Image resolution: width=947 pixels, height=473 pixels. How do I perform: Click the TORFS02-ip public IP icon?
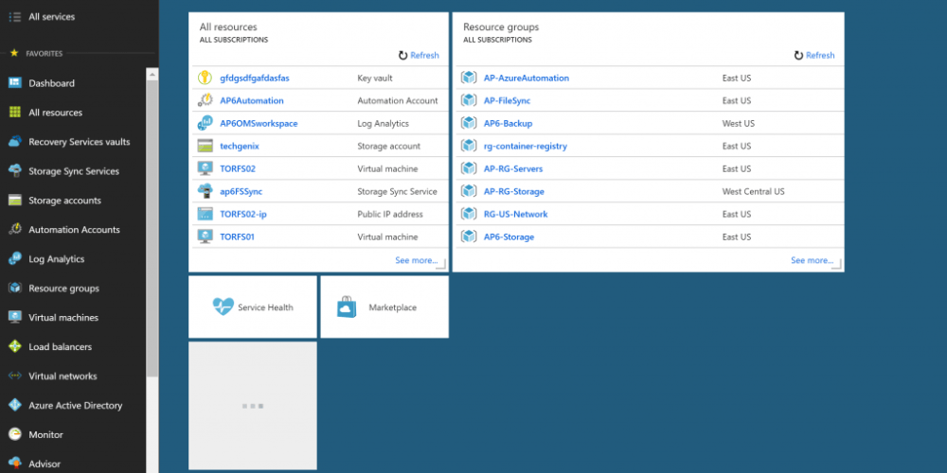click(205, 214)
